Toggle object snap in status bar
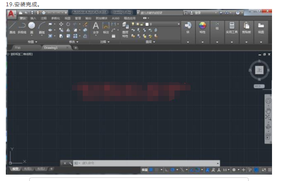 [197, 170]
